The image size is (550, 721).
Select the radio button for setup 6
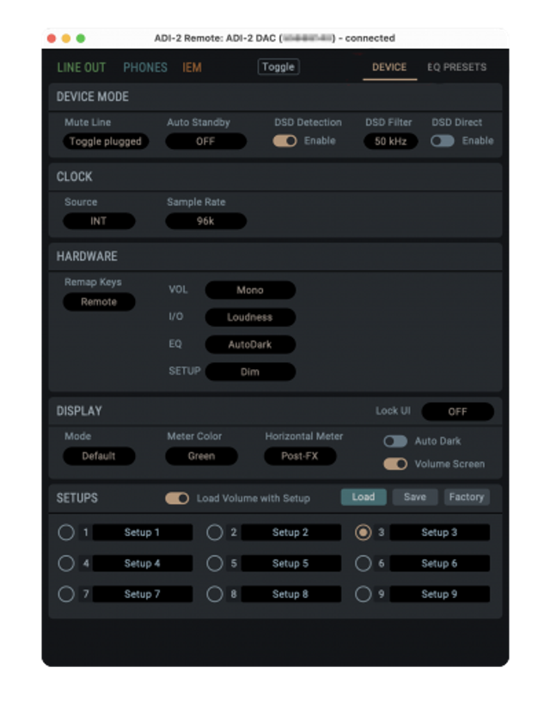(x=364, y=564)
